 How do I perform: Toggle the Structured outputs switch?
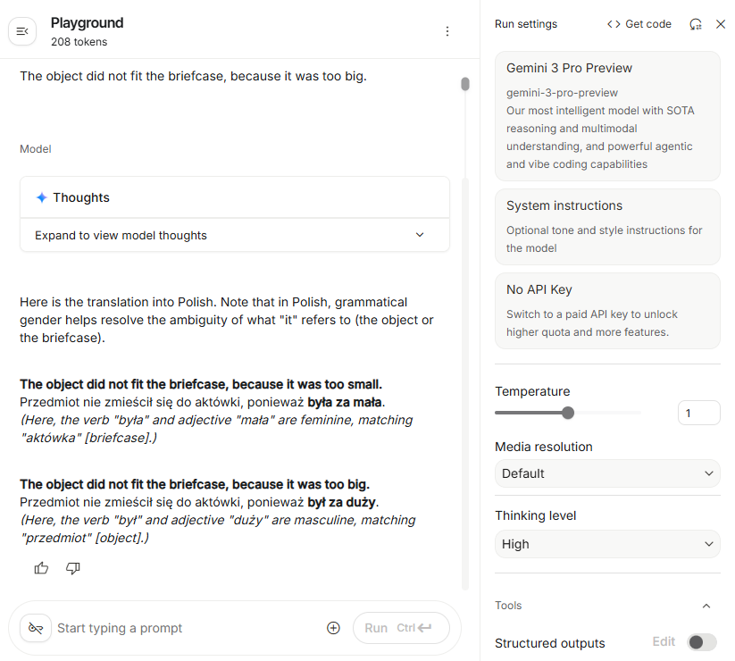coord(702,642)
